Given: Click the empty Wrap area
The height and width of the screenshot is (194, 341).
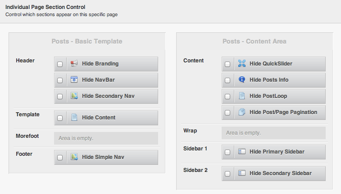Looking at the screenshot, I should (x=273, y=133).
